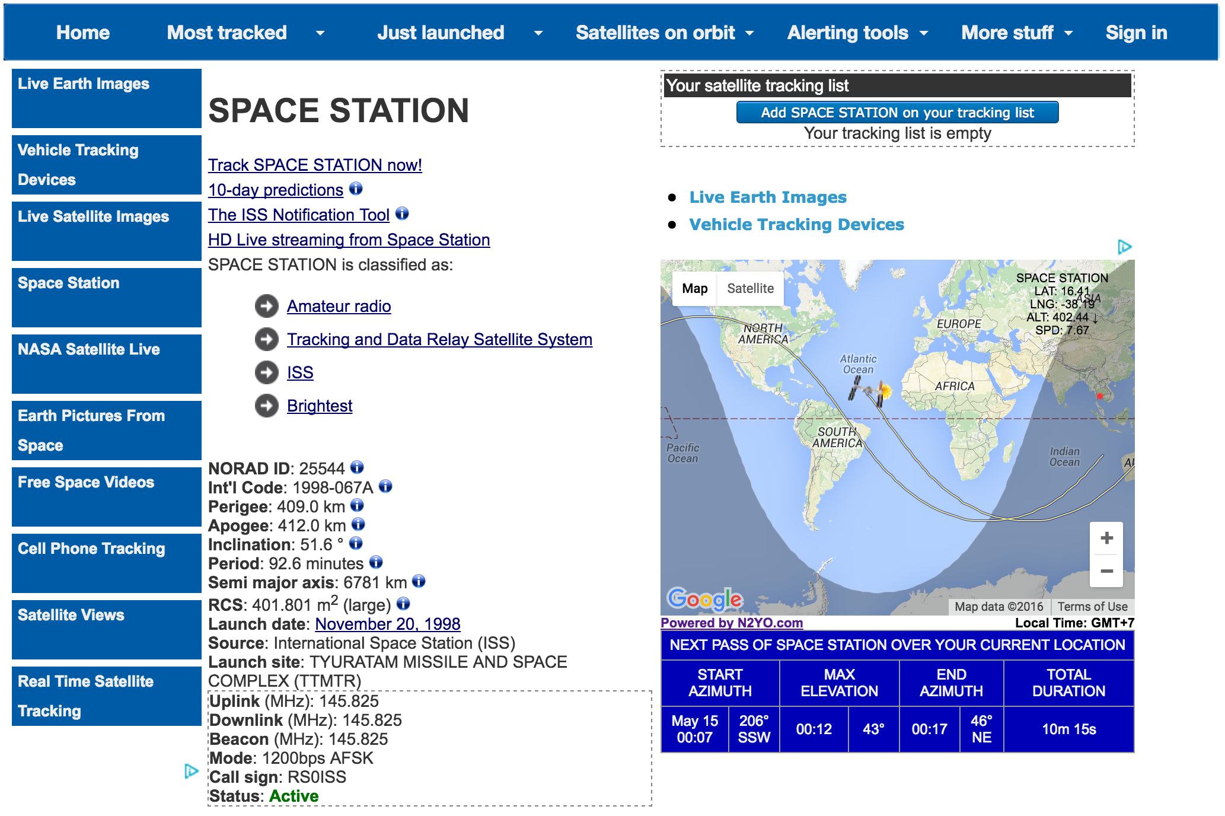
Task: Expand Most tracked dropdown arrow
Action: 320,33
